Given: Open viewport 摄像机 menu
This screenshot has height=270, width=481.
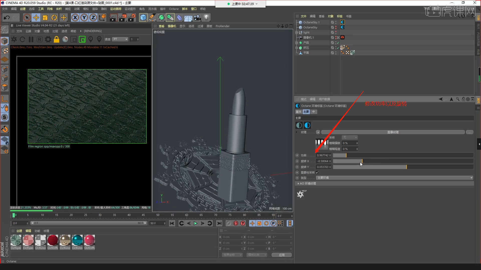Looking at the screenshot, I should tap(172, 26).
